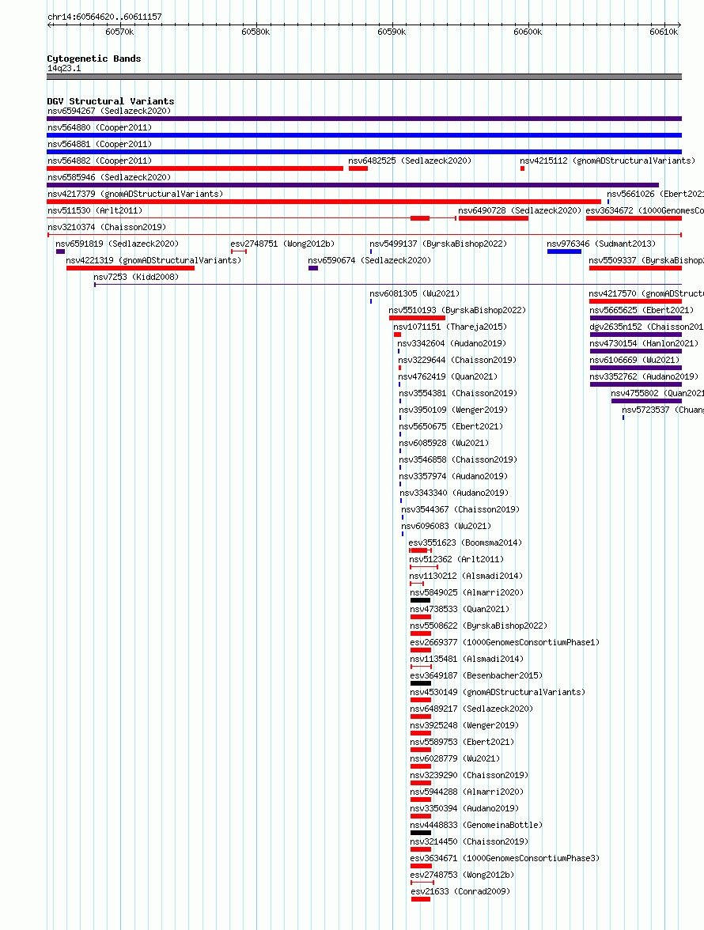Click nsv1130212 (Alsmadi2014) label

[x=466, y=576]
